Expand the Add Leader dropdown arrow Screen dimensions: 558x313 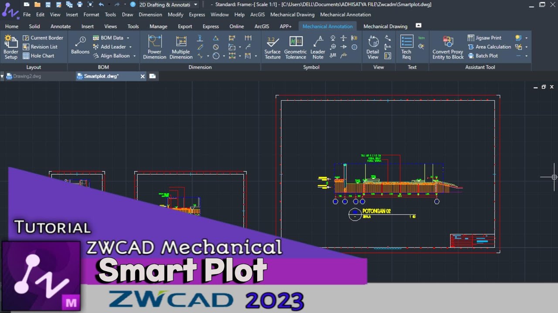point(130,47)
